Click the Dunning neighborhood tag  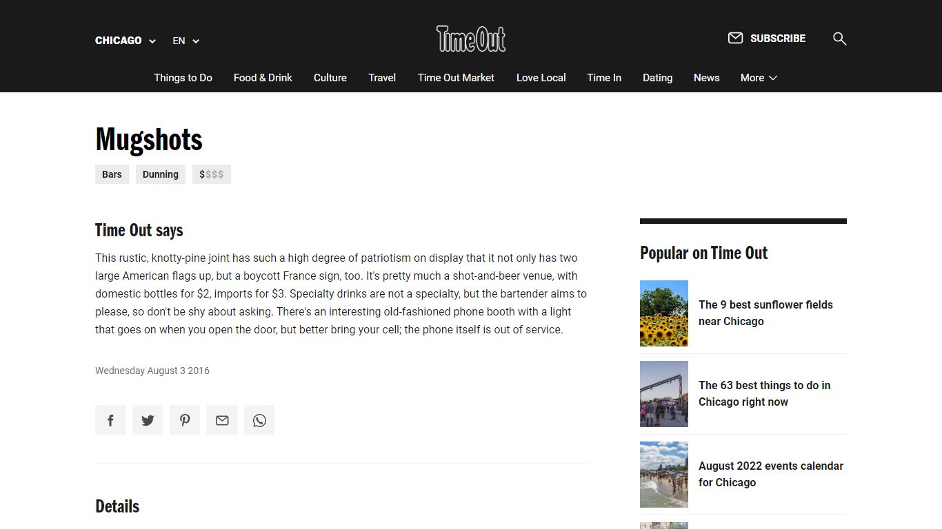pyautogui.click(x=161, y=174)
